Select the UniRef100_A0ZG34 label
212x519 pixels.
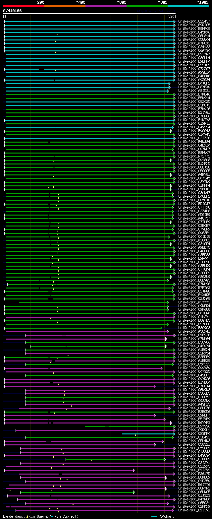click(194, 80)
